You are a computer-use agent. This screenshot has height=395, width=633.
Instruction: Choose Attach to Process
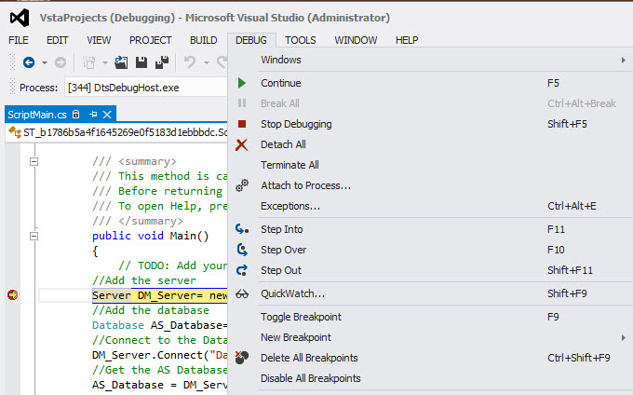(305, 185)
